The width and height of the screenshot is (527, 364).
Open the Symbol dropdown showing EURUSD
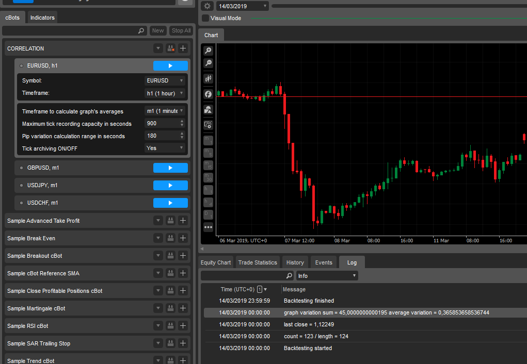[165, 80]
